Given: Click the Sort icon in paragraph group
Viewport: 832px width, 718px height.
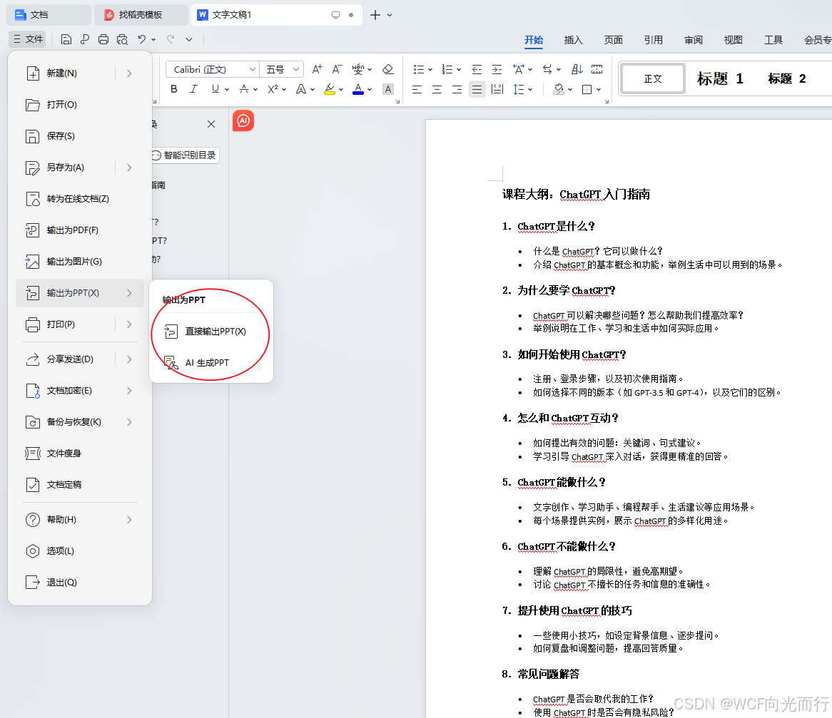Looking at the screenshot, I should click(577, 69).
